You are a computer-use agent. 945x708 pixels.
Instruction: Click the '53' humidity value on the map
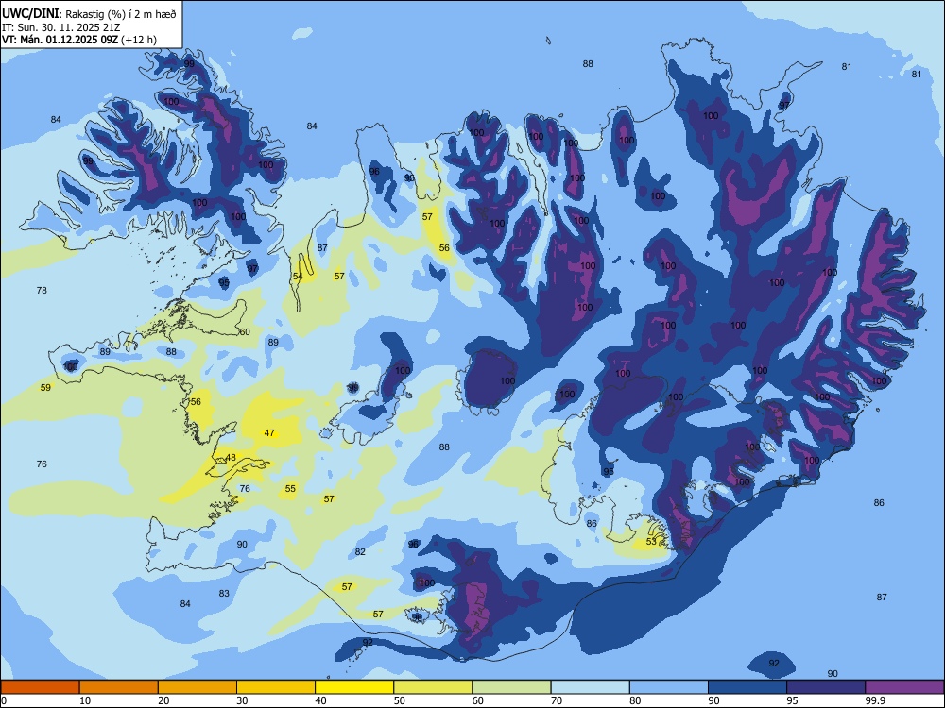(651, 541)
